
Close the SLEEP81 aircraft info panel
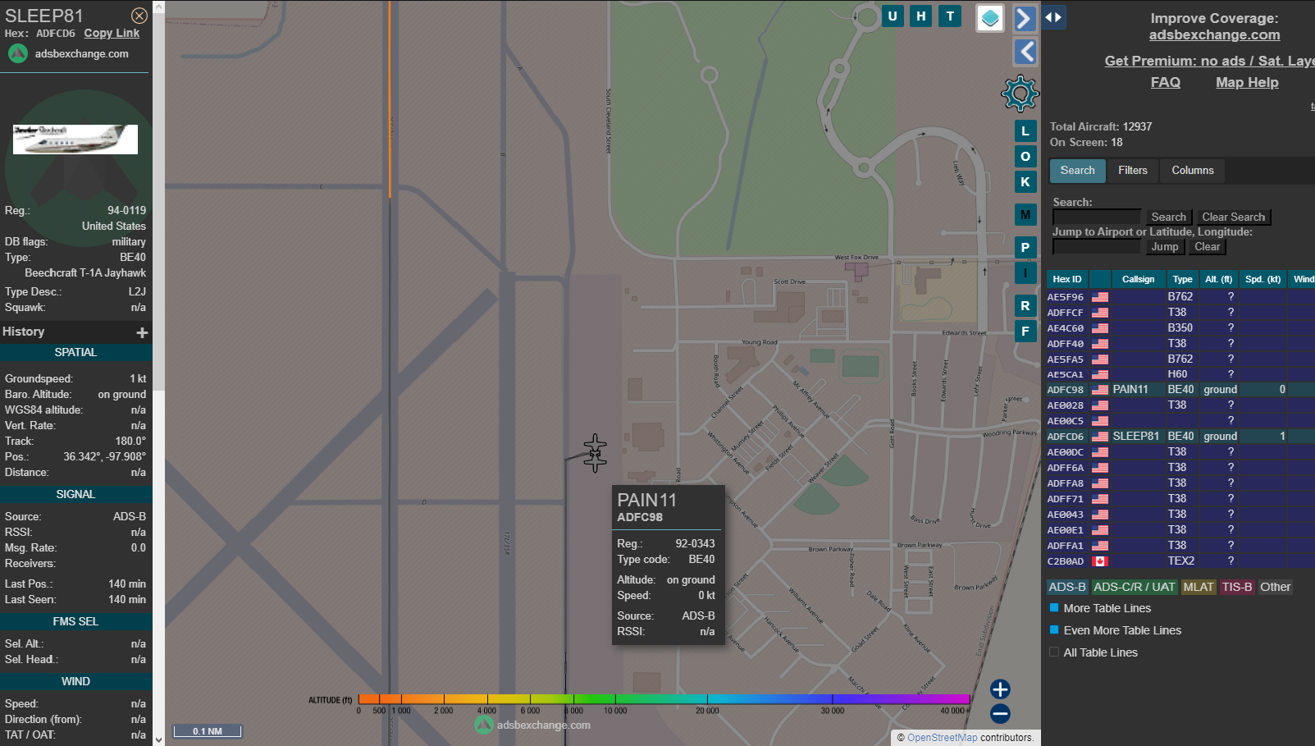pyautogui.click(x=139, y=16)
